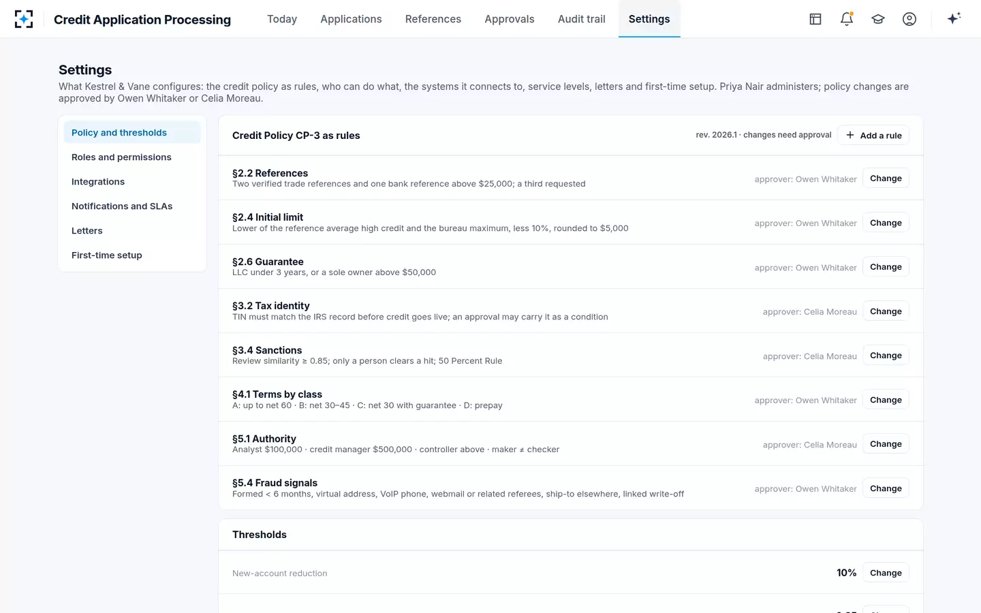Click the §5.4 Fraud signals title
Screen dimensions: 981x613
275,483
